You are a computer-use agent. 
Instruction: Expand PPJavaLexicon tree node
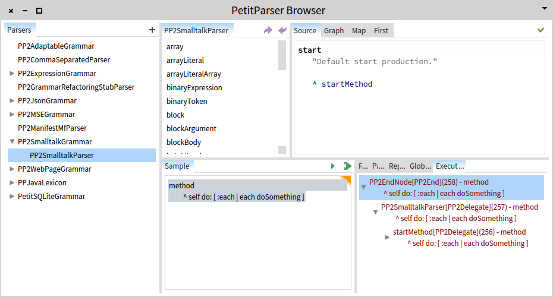12,182
